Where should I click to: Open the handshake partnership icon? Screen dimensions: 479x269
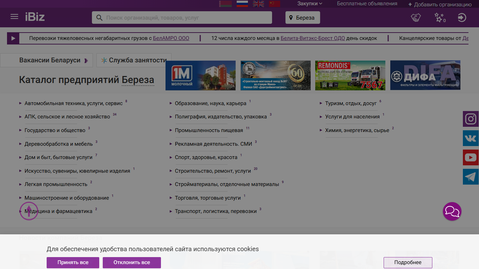click(416, 18)
